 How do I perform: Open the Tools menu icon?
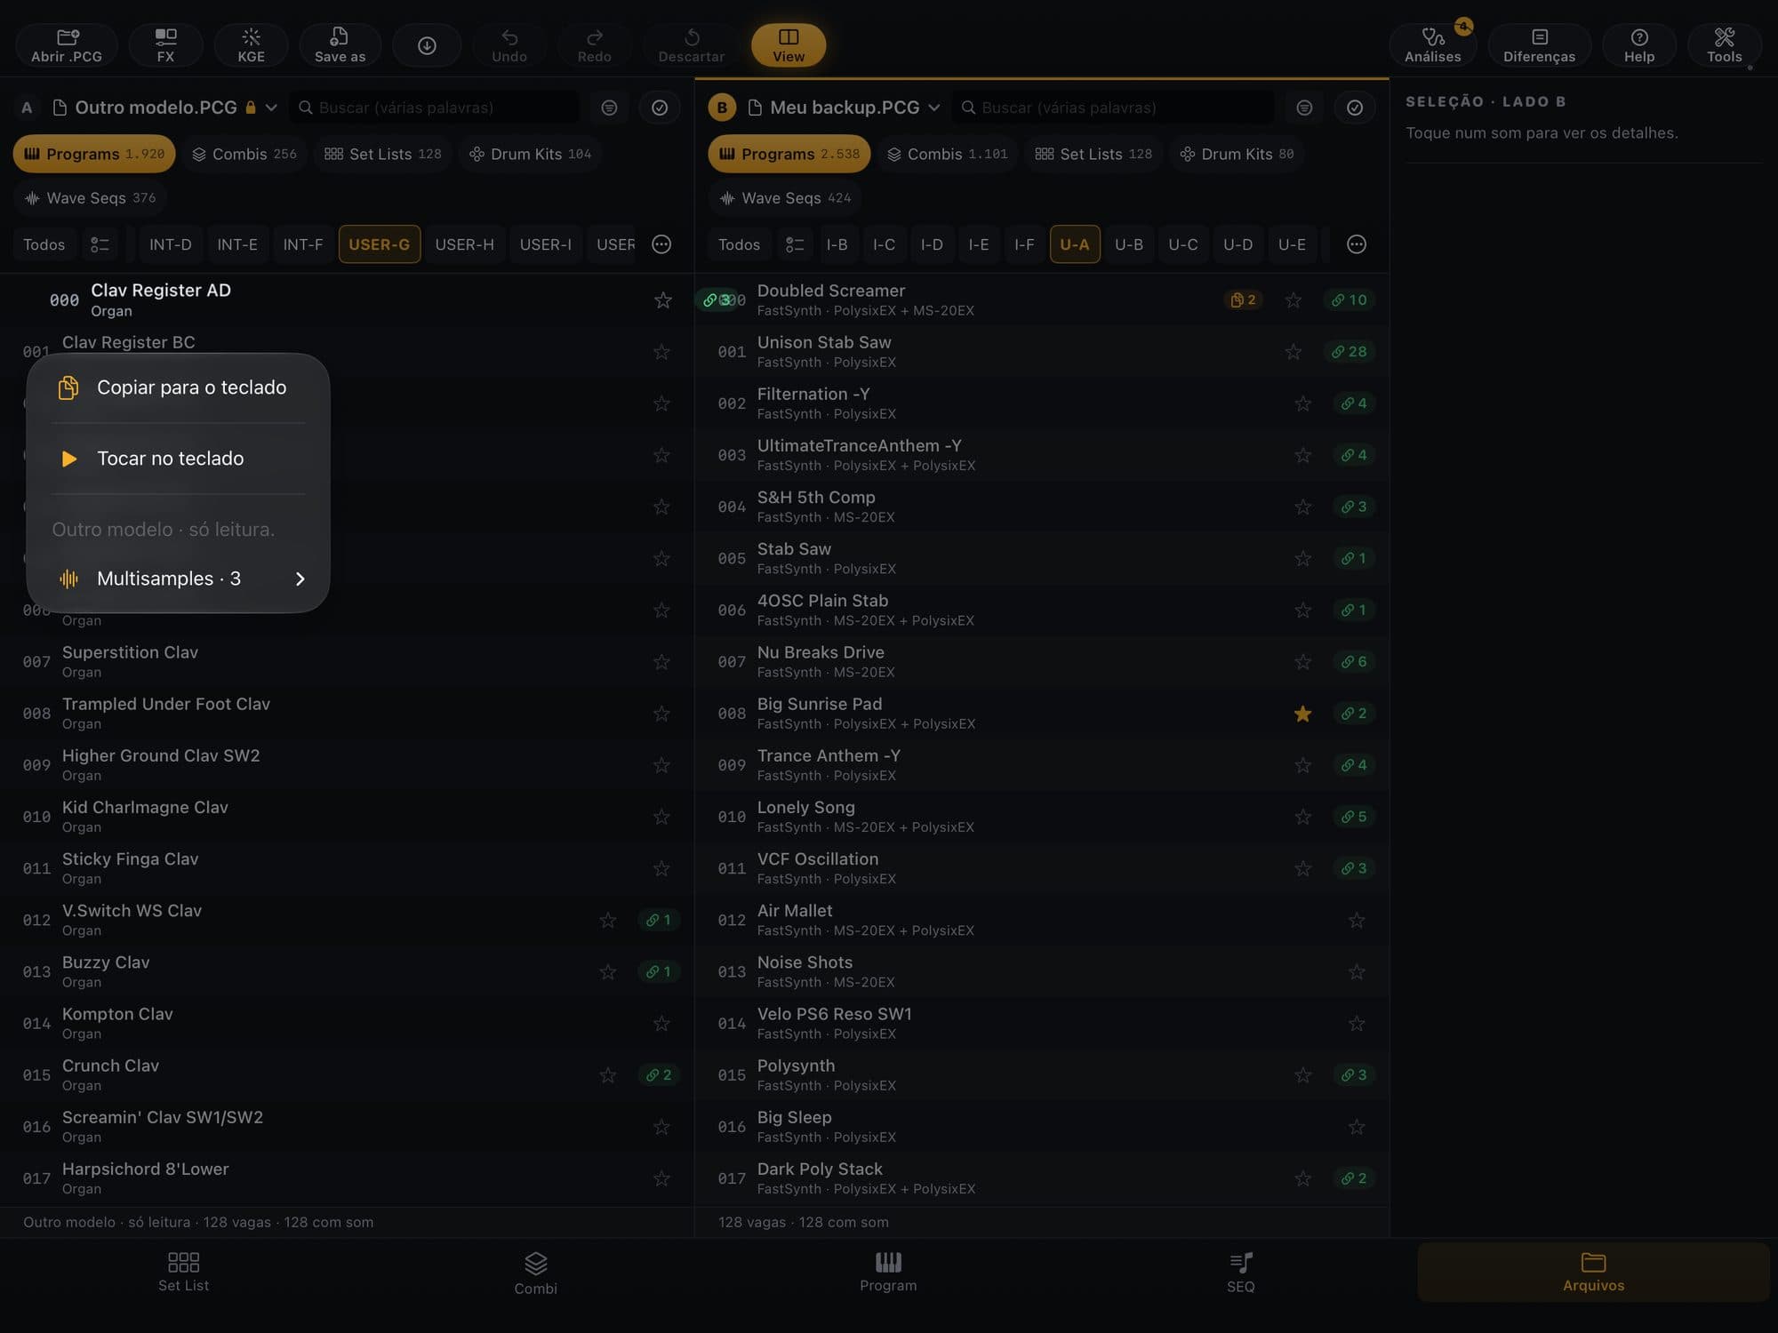(1724, 45)
